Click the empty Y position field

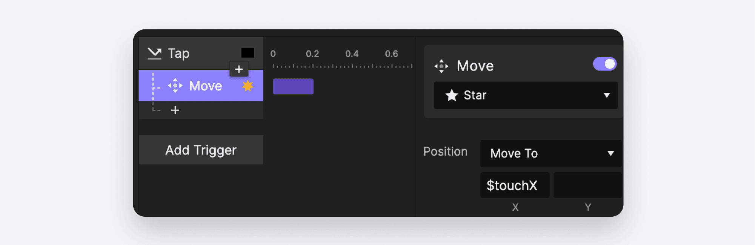pos(587,185)
